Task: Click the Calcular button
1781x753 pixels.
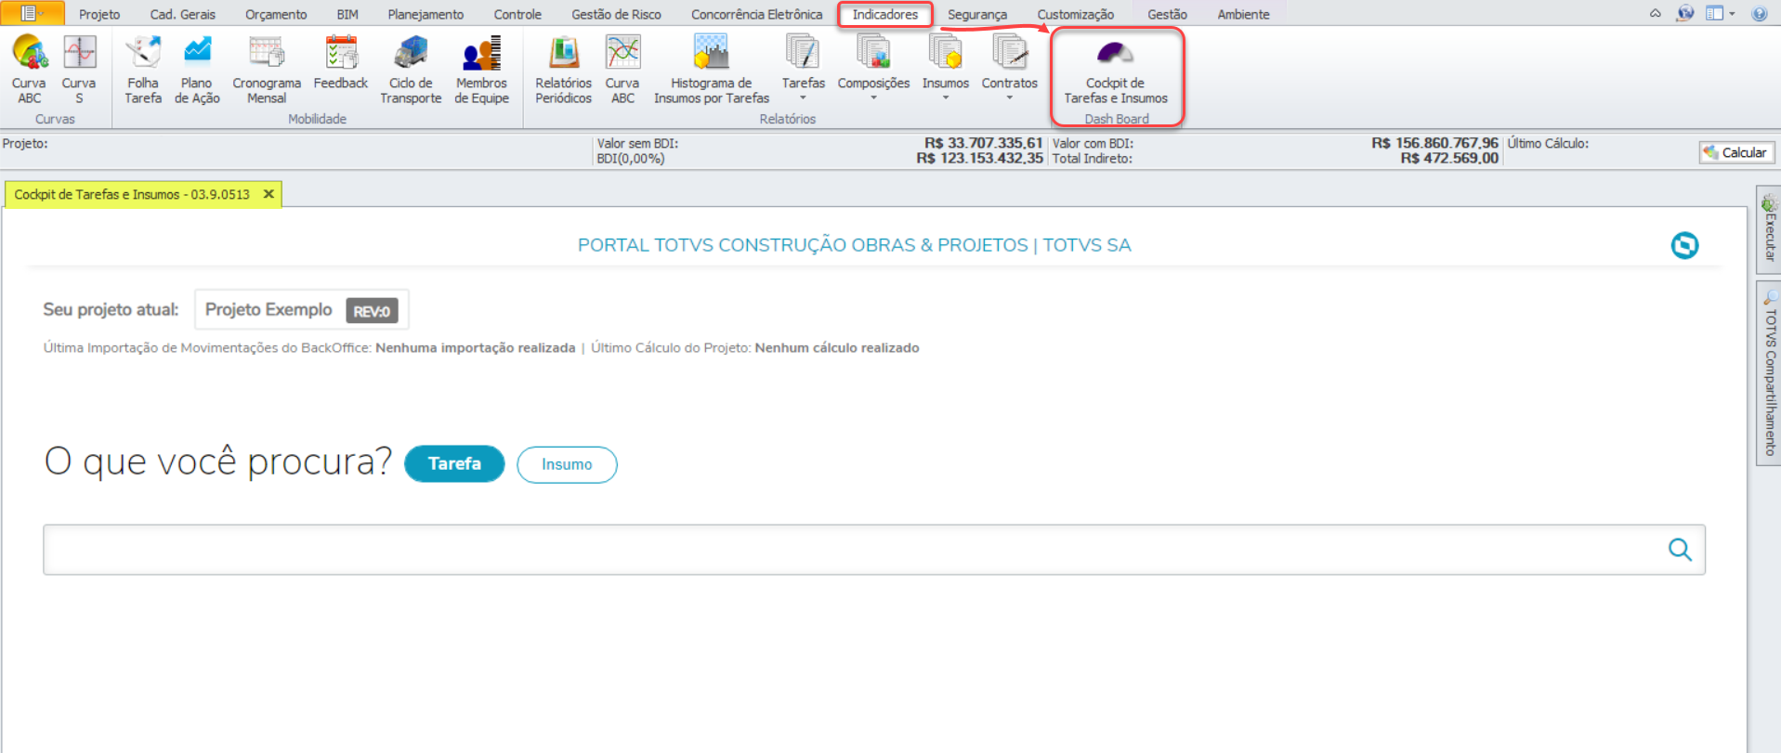Action: 1735,152
